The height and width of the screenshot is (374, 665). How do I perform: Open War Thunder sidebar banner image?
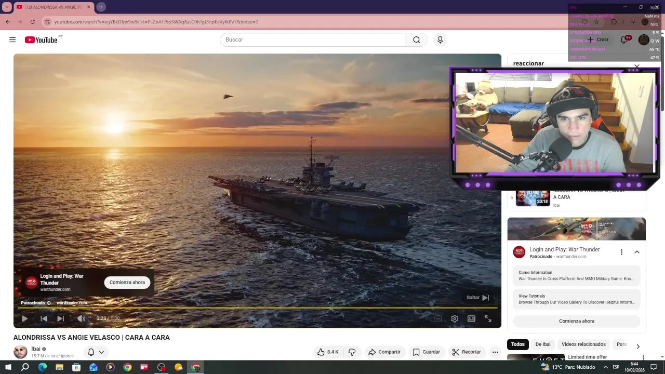577,229
